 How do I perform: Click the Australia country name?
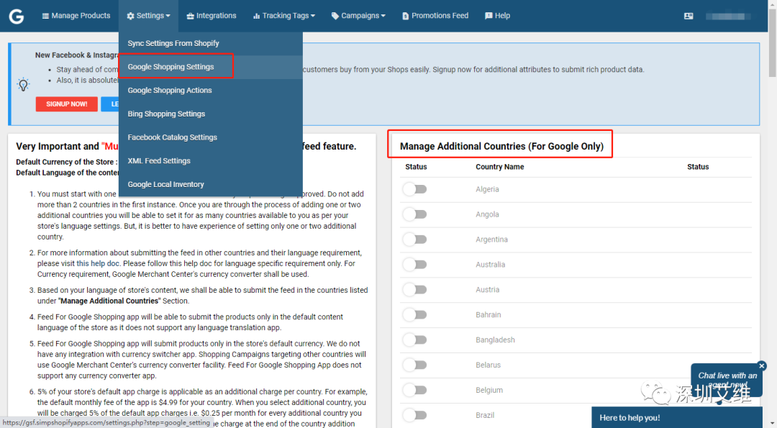(x=490, y=265)
